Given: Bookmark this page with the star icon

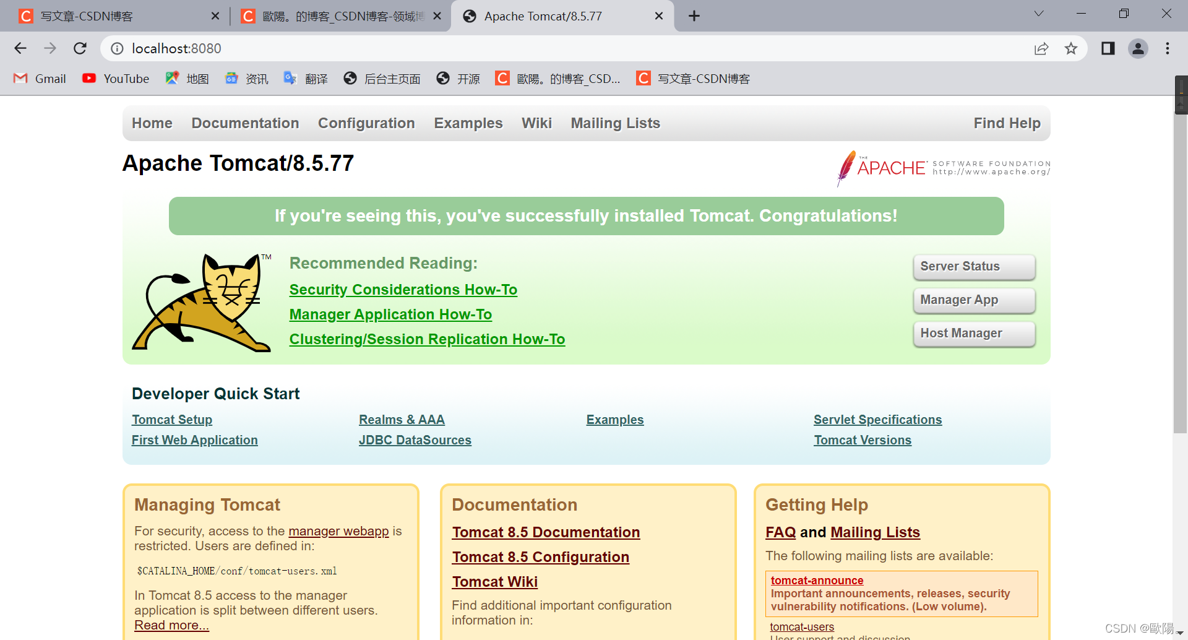Looking at the screenshot, I should coord(1071,48).
